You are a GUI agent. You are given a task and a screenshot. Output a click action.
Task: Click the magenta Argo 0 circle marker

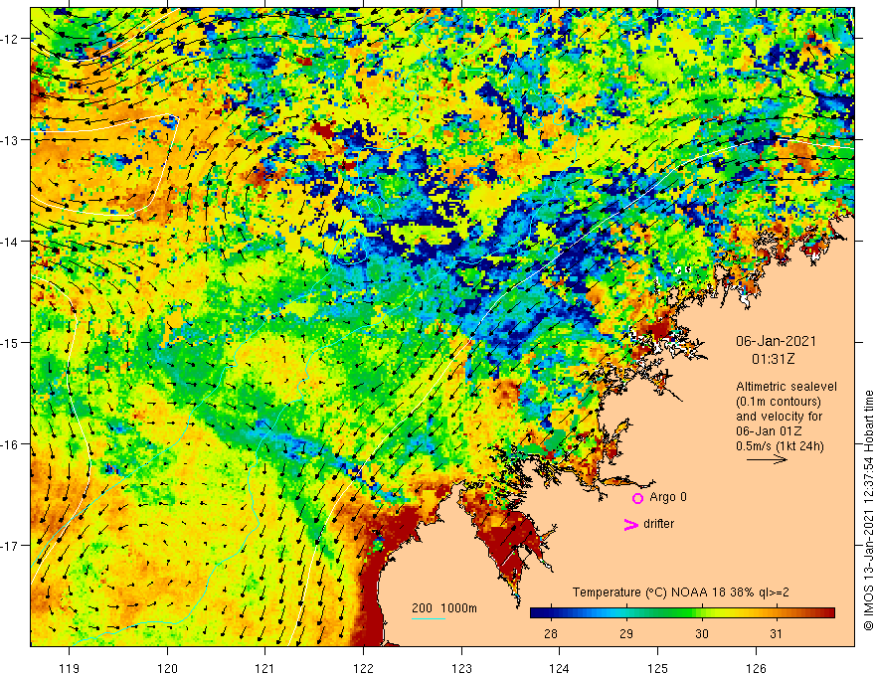(x=637, y=498)
